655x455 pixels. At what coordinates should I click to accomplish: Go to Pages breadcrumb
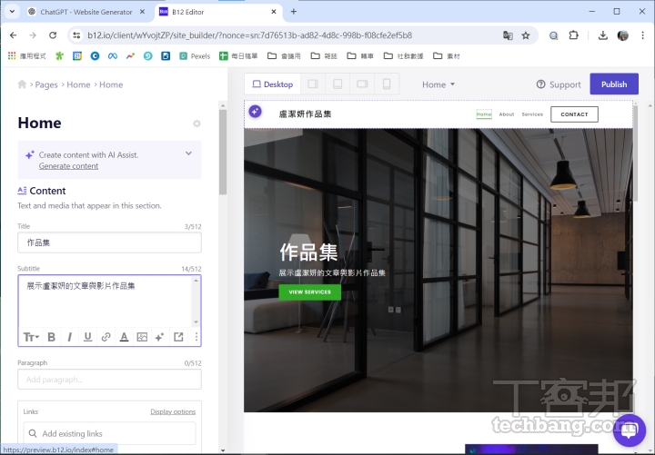(46, 84)
